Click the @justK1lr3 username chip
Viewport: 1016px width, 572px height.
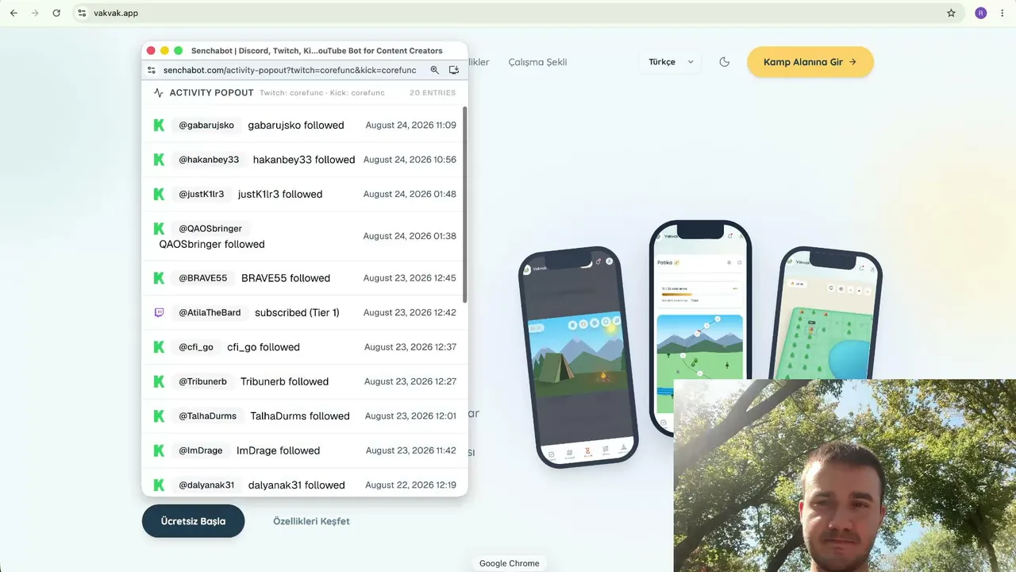point(202,194)
